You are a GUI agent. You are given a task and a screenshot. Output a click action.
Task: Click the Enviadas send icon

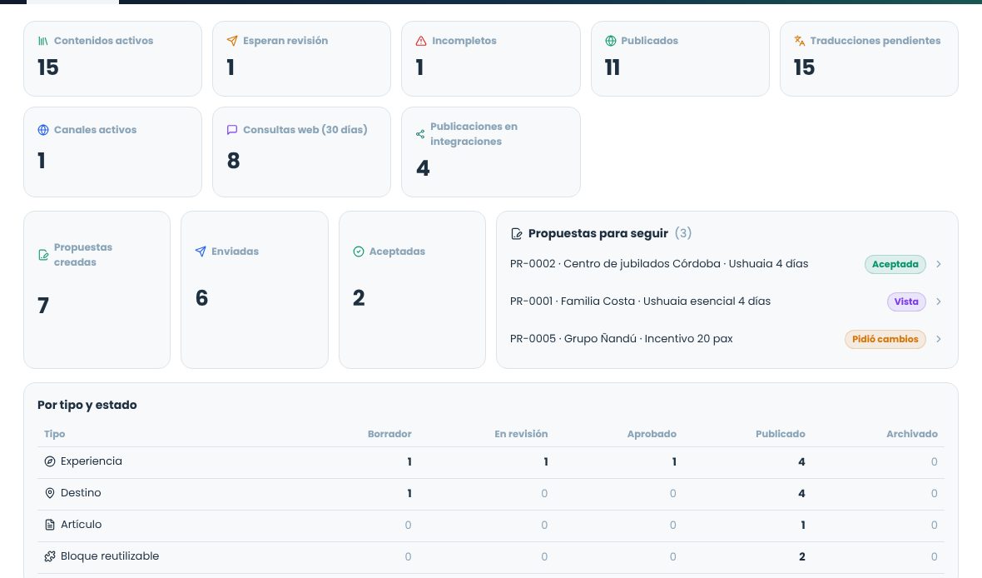tap(201, 252)
